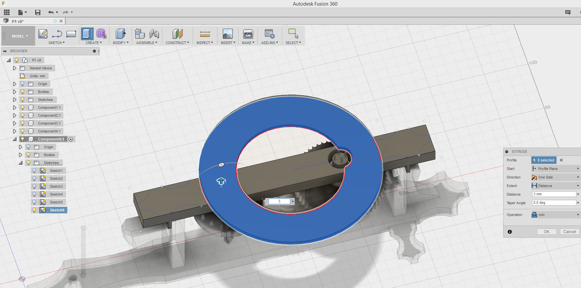Select the 3D Print make icon
Screen dimensions: 581x288
tap(248, 34)
